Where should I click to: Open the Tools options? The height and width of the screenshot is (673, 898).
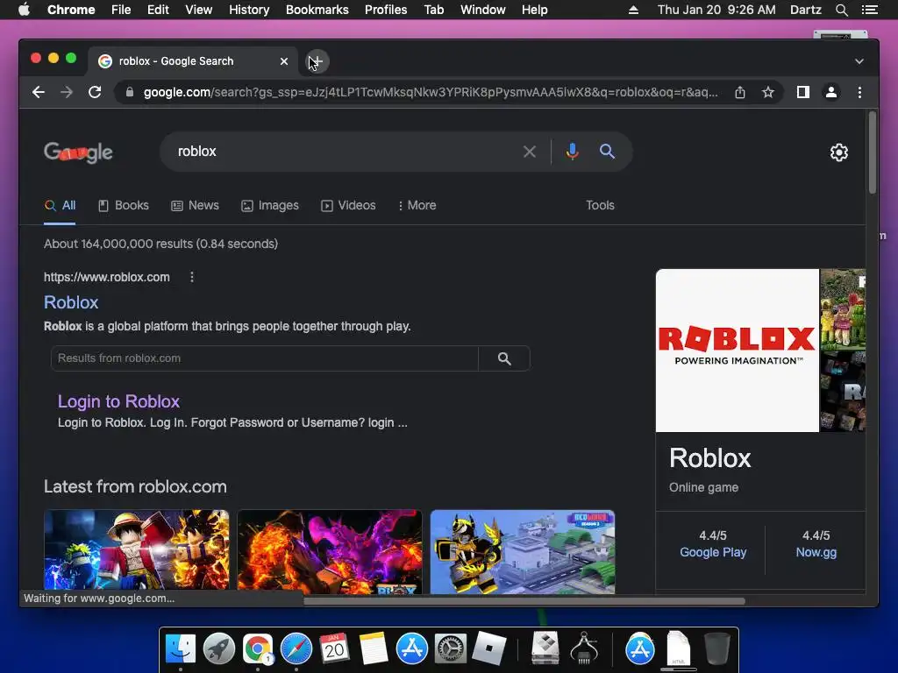pos(600,205)
